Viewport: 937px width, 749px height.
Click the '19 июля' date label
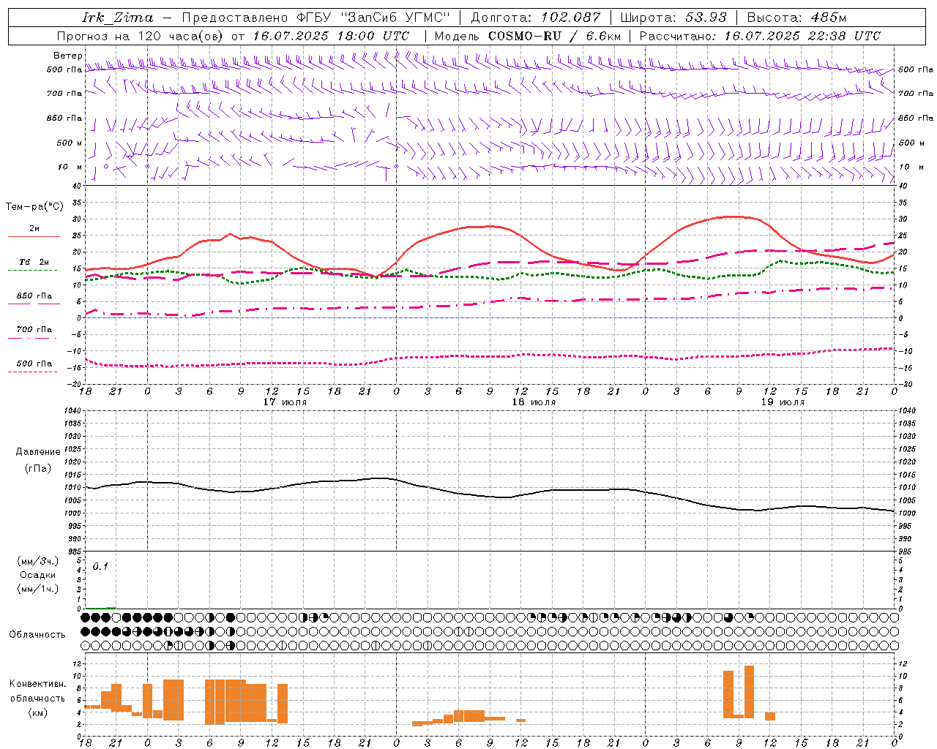coord(783,402)
